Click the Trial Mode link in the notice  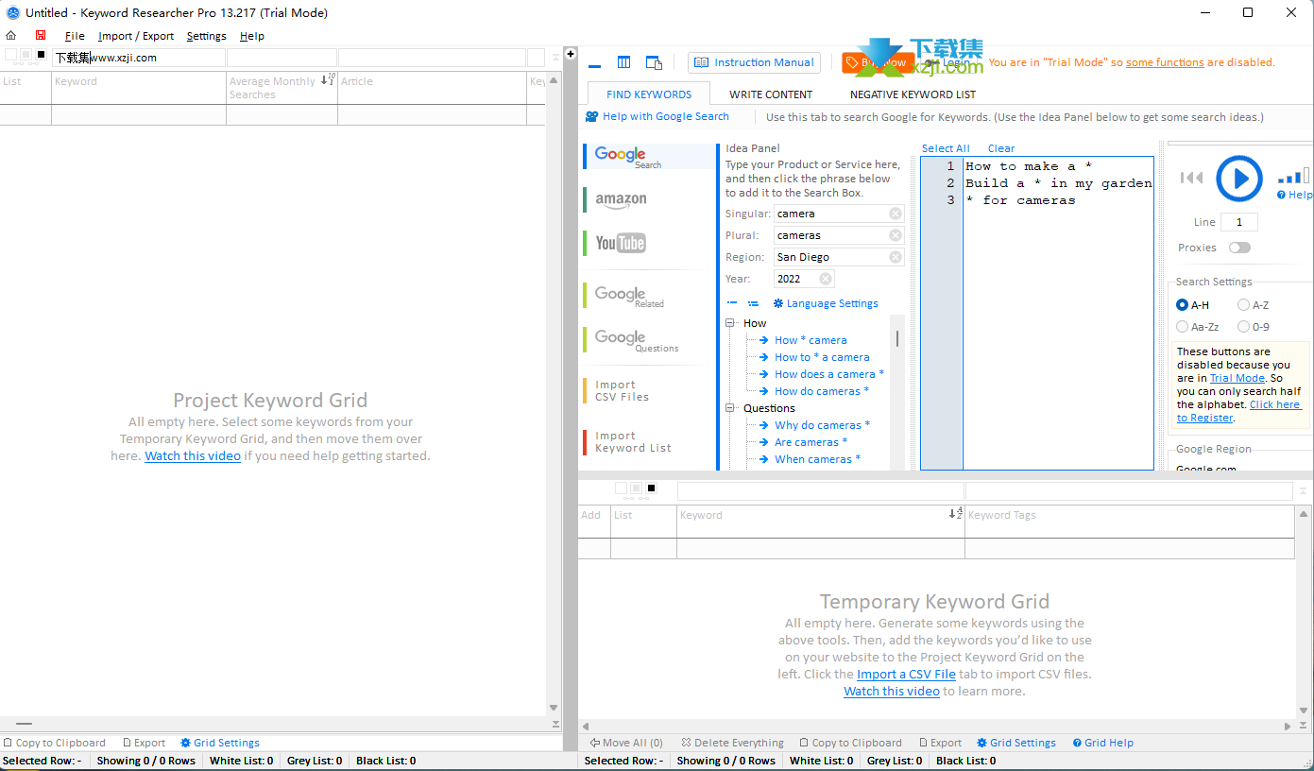click(1237, 378)
